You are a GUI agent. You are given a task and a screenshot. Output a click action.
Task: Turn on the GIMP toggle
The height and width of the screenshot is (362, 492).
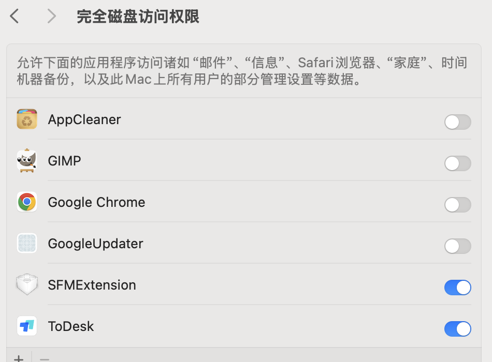tap(457, 163)
